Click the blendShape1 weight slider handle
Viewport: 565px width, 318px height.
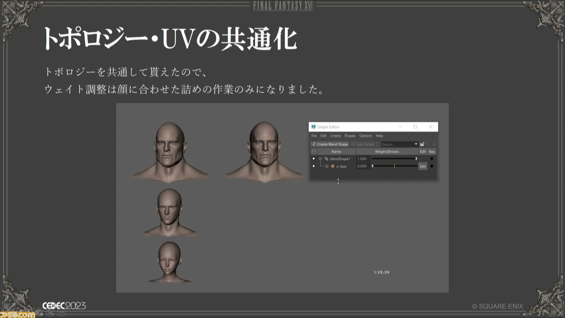pos(416,159)
